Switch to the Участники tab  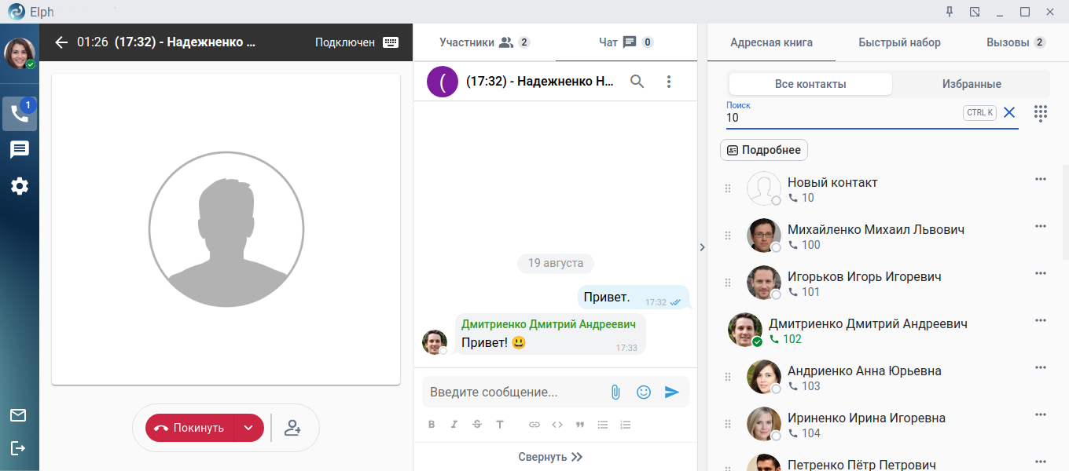pos(484,42)
